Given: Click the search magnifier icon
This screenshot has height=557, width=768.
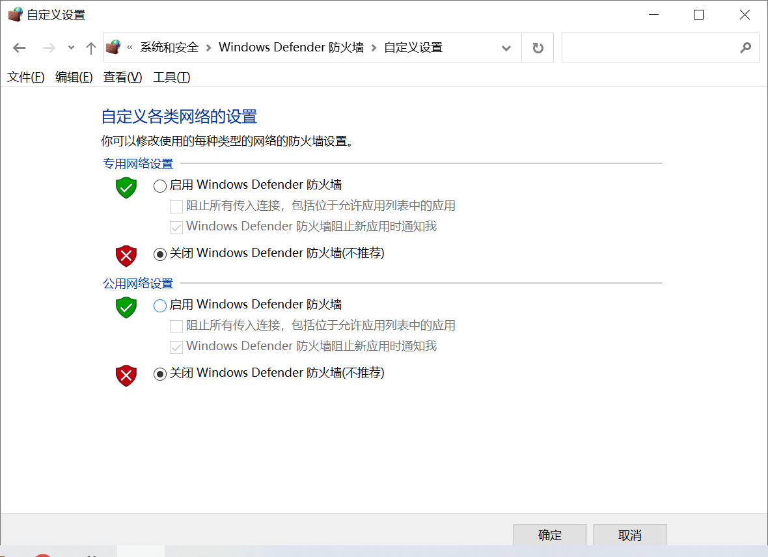Looking at the screenshot, I should 745,48.
